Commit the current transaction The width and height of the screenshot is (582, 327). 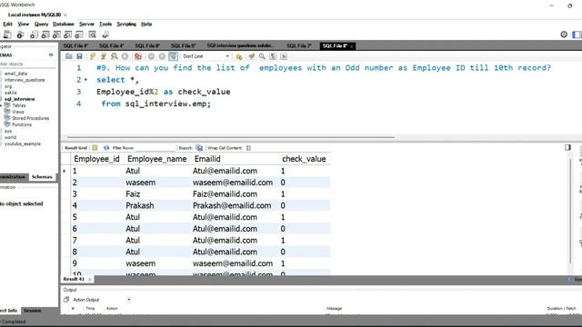[151, 56]
